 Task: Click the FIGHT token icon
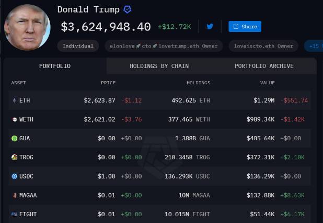point(14,214)
